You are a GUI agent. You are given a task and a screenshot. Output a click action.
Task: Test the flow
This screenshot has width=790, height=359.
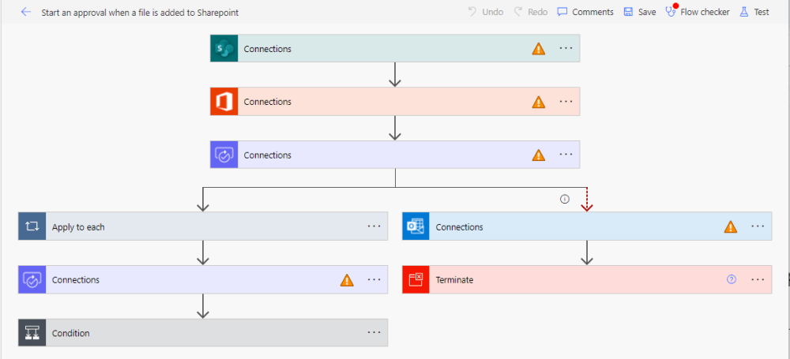tap(754, 12)
